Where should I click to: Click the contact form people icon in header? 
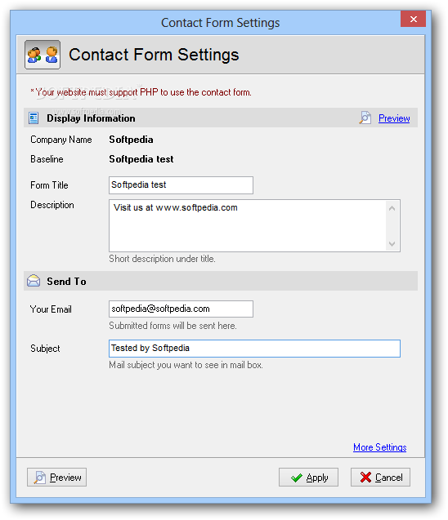(x=43, y=55)
